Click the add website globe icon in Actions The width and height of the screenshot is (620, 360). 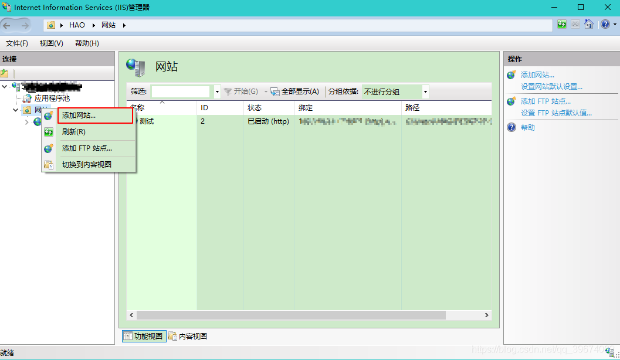coord(511,74)
